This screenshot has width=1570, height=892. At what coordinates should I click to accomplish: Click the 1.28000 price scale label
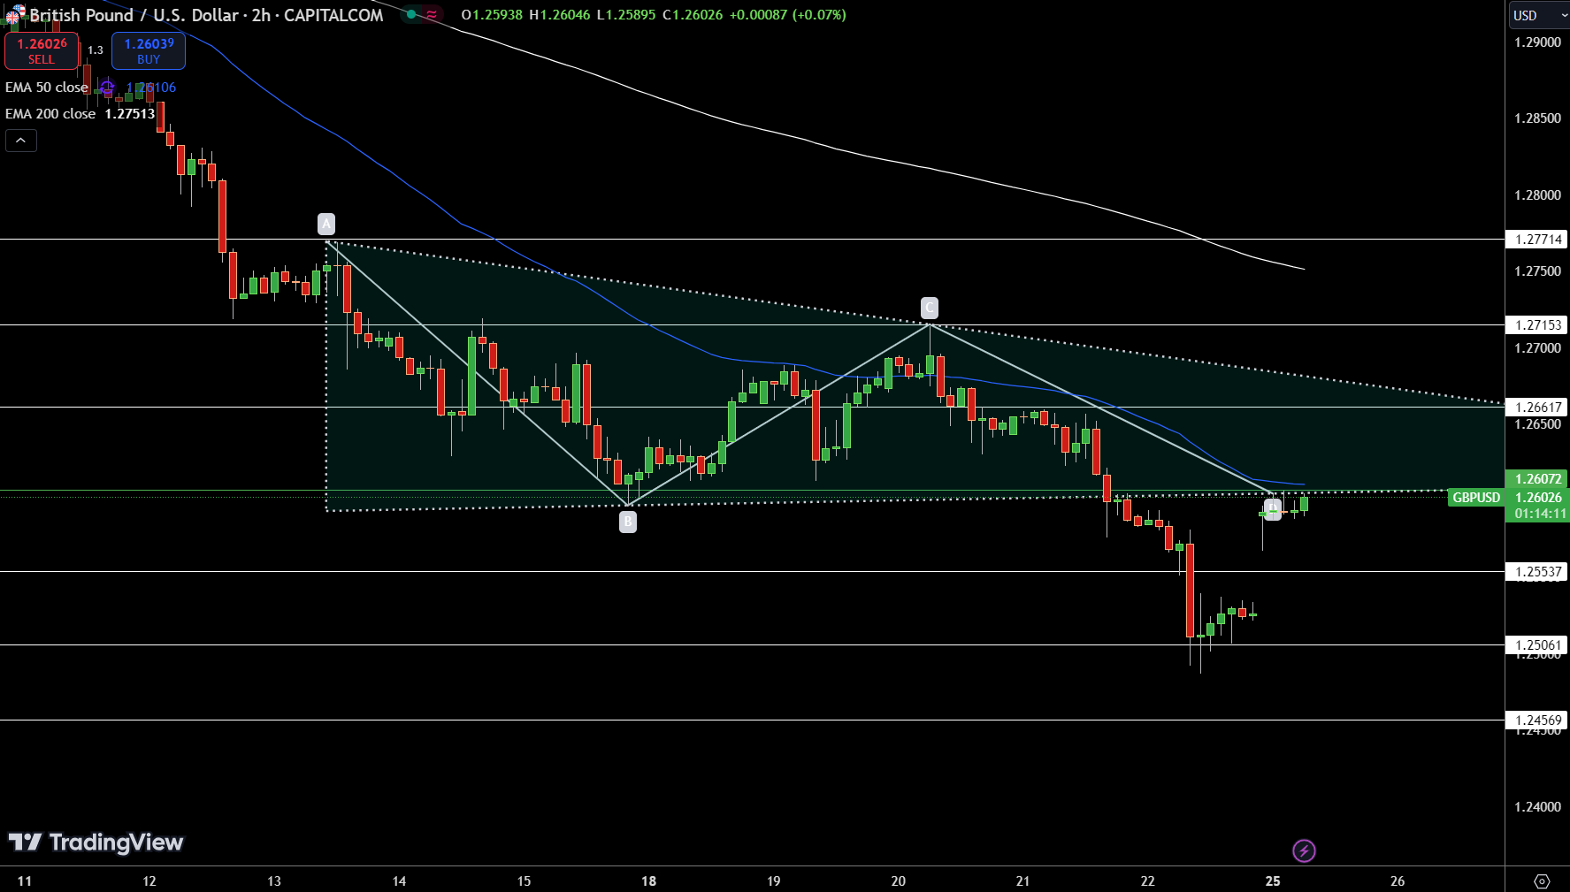pyautogui.click(x=1538, y=195)
